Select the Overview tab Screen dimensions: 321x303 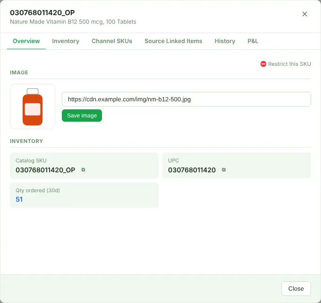click(26, 41)
